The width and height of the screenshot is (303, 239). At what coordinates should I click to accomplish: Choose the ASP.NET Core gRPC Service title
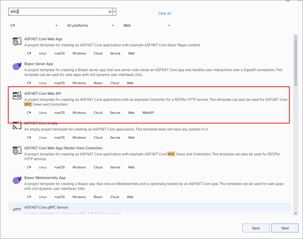[x=46, y=207]
